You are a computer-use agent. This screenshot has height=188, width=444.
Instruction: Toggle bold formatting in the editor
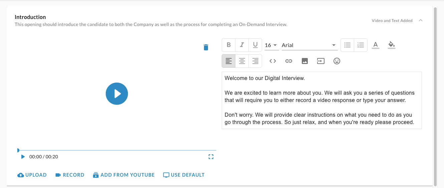pos(229,45)
